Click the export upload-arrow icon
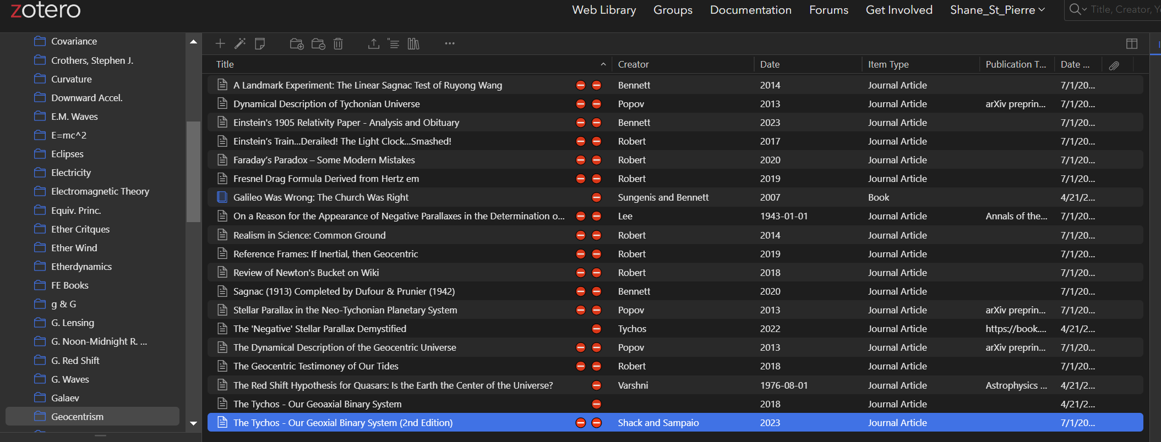 [x=374, y=43]
